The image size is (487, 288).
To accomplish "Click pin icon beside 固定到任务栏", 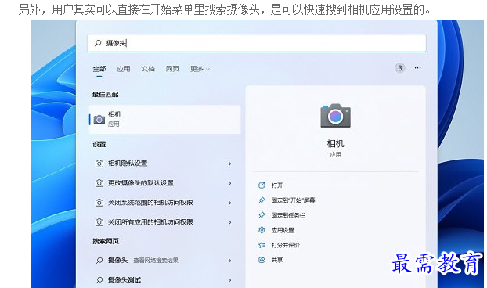I will click(x=262, y=215).
